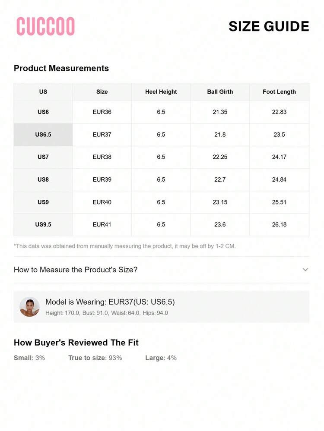Select the US8 size row header
The image size is (324, 431).
coord(43,179)
